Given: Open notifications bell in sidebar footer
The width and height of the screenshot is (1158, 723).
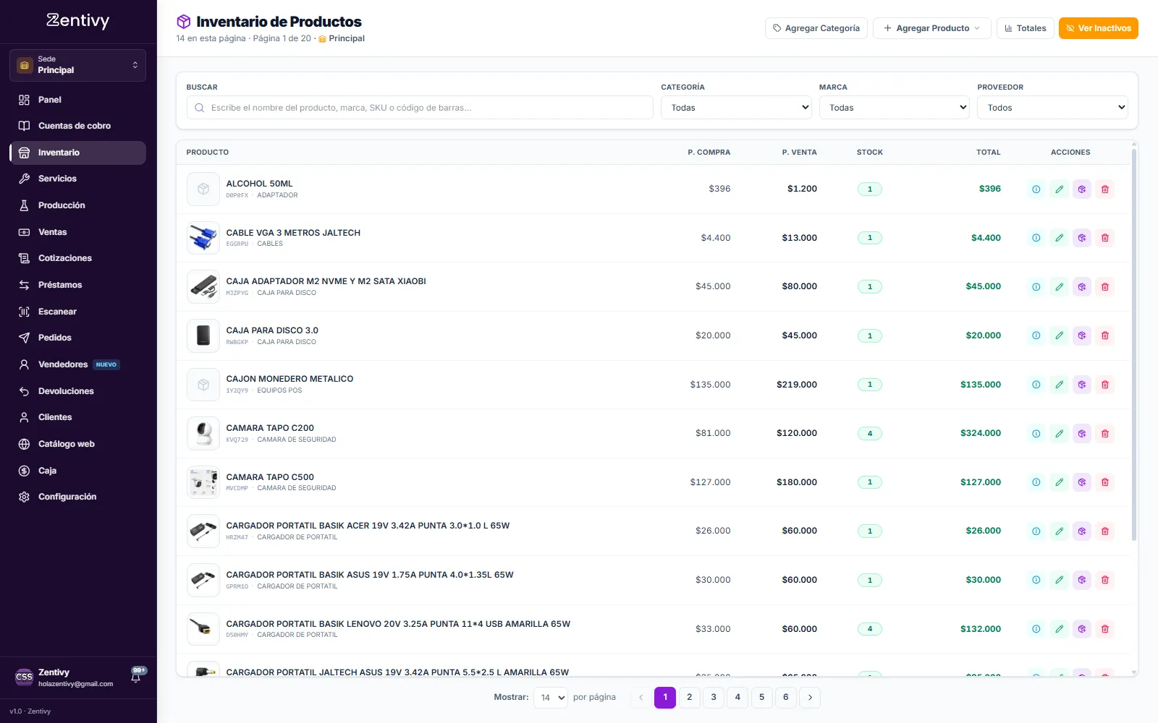Looking at the screenshot, I should pyautogui.click(x=136, y=676).
